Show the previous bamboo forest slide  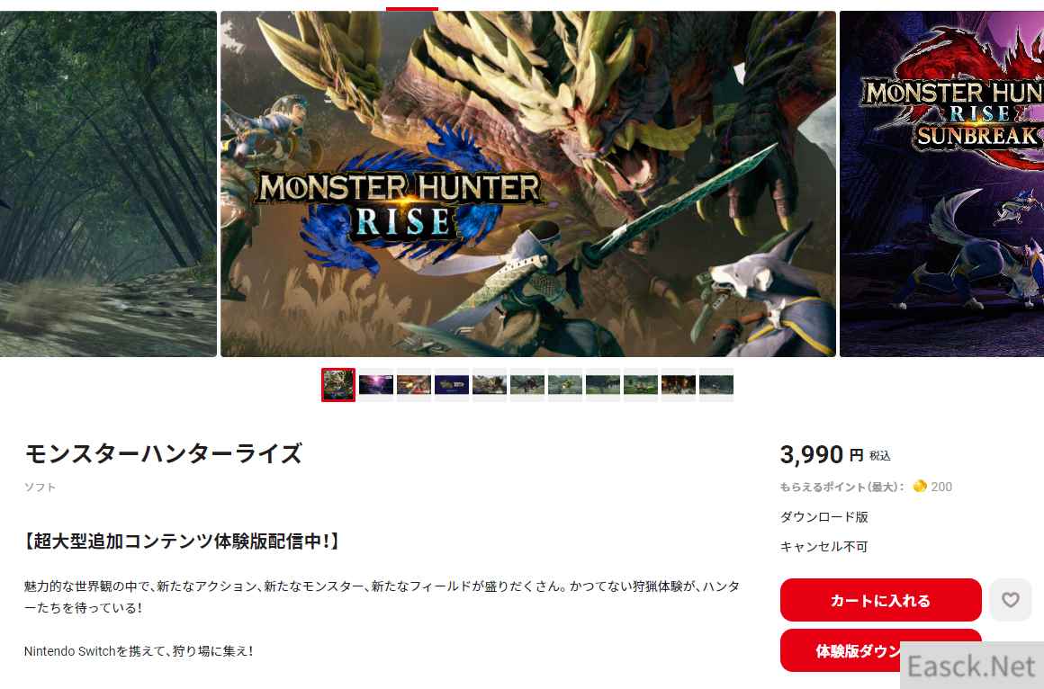[109, 183]
